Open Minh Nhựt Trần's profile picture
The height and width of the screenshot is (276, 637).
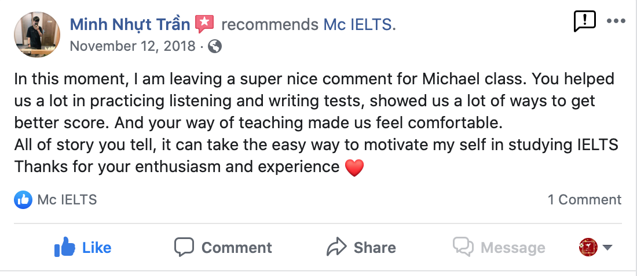[x=36, y=35]
